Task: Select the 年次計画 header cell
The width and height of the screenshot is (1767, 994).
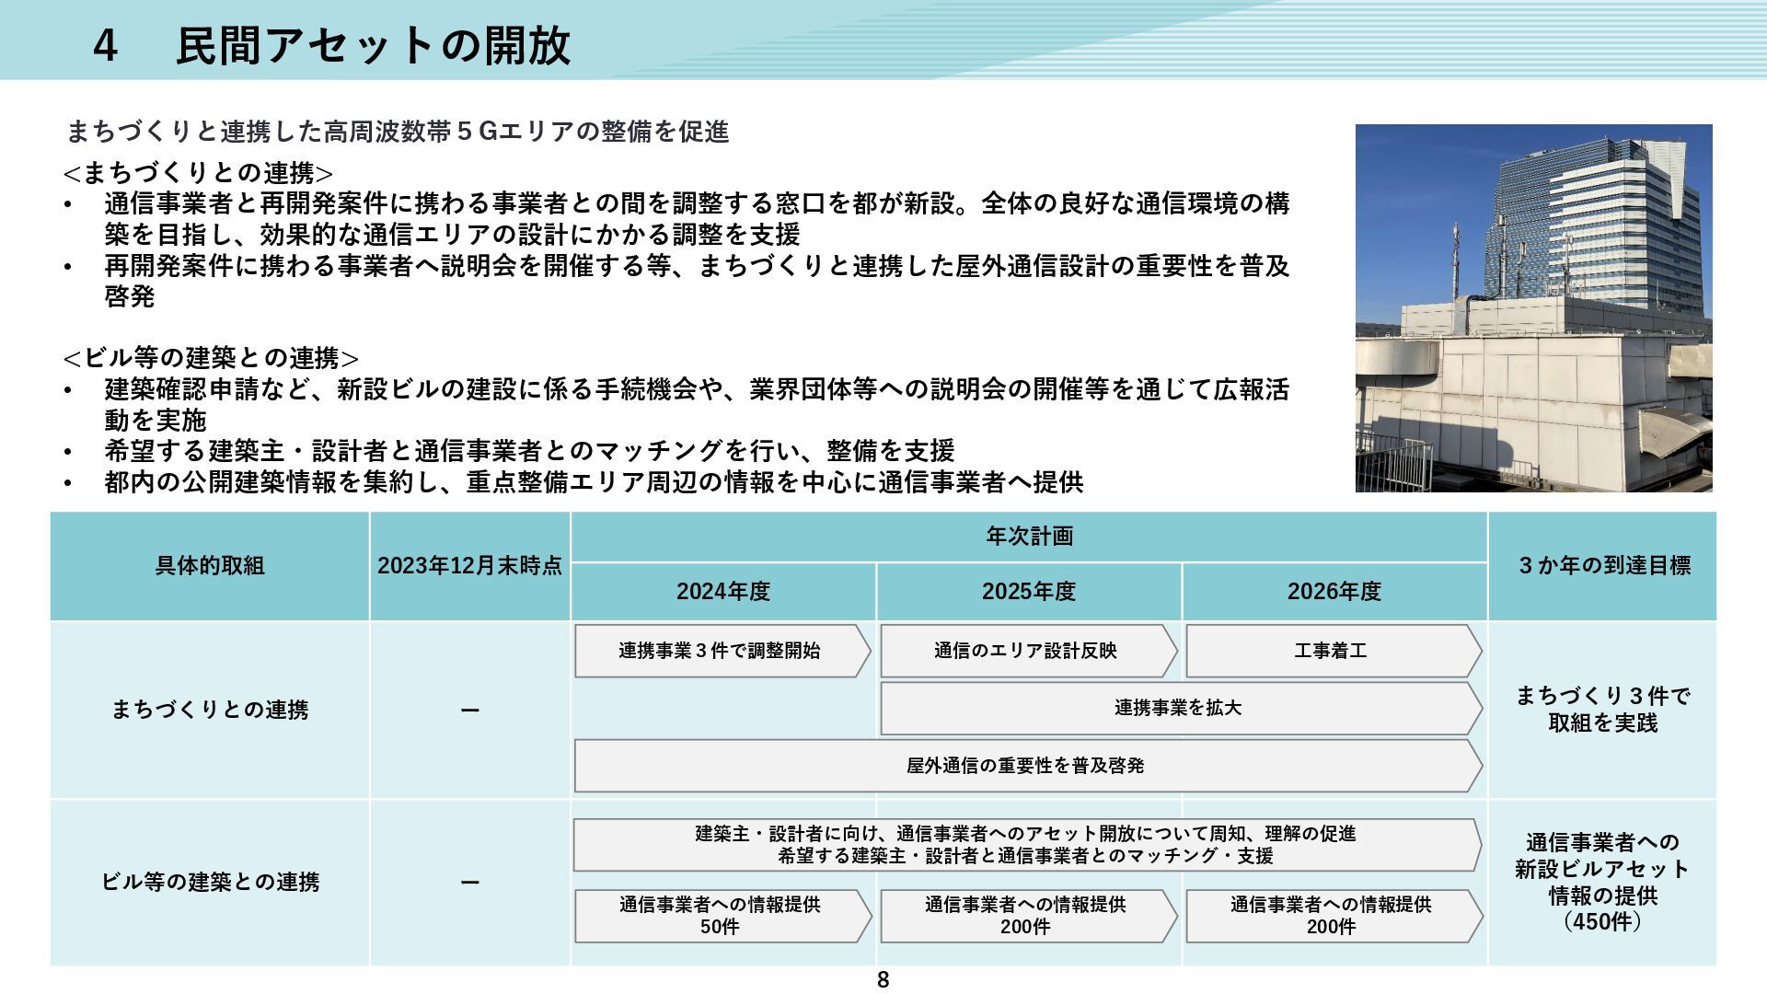Action: pos(1029,537)
